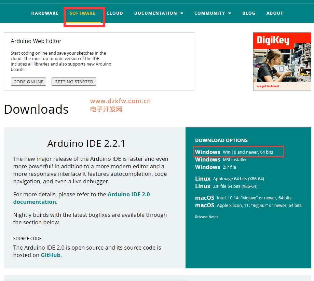Viewport: 314px width, 281px height.
Task: Open the Blog nav link
Action: point(249,13)
